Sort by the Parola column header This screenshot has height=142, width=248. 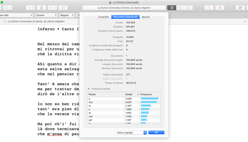click(x=106, y=94)
